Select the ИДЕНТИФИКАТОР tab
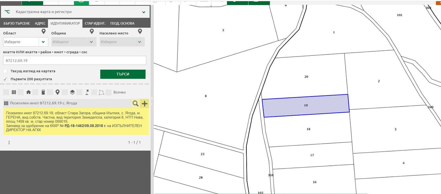Screen dimensions: 441x194 tap(65, 23)
